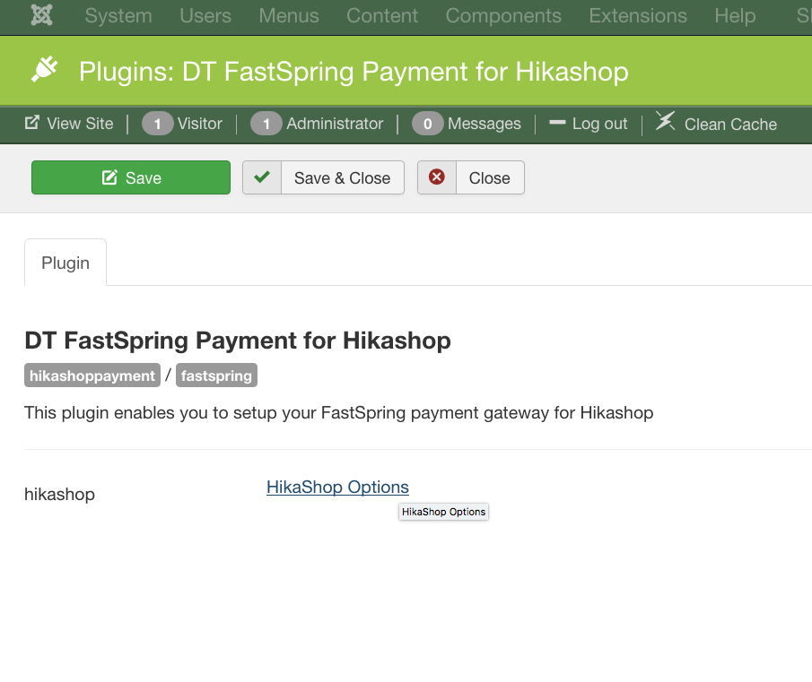The height and width of the screenshot is (682, 812).
Task: Click the red X cancel icon
Action: (437, 177)
